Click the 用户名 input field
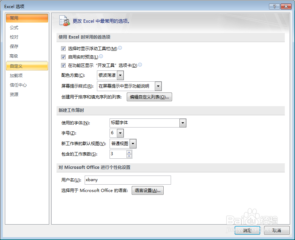Screen dimensions: 295x240 point(128,180)
